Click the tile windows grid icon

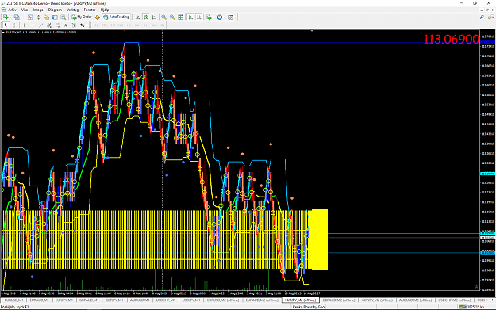(180, 17)
